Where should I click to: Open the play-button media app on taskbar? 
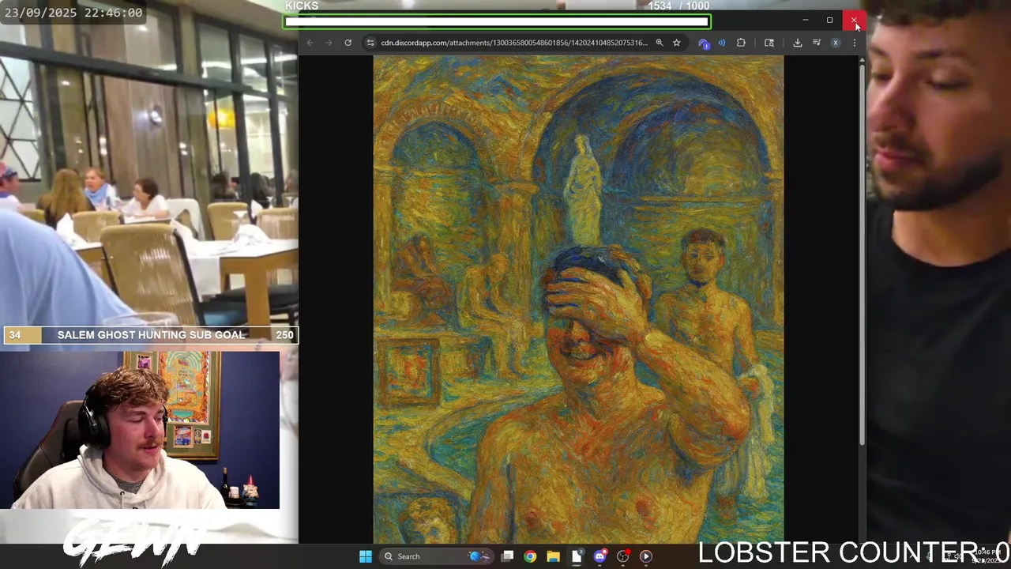(x=646, y=556)
